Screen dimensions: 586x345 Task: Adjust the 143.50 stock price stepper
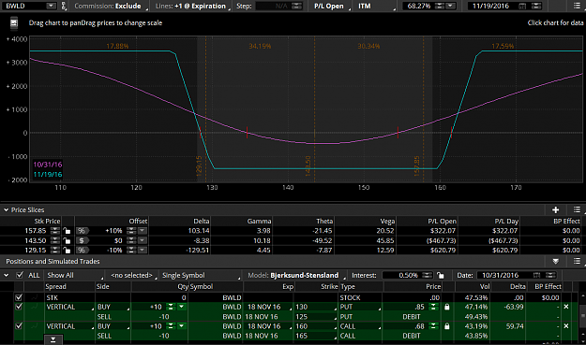(x=55, y=240)
